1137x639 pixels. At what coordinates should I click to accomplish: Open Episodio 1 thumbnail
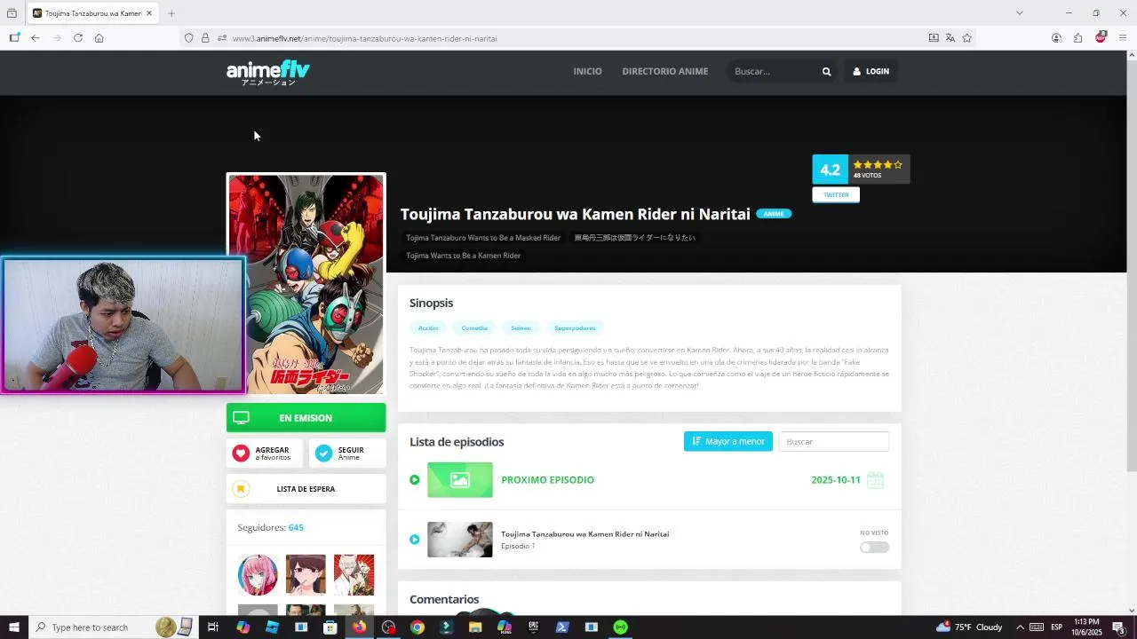click(460, 540)
